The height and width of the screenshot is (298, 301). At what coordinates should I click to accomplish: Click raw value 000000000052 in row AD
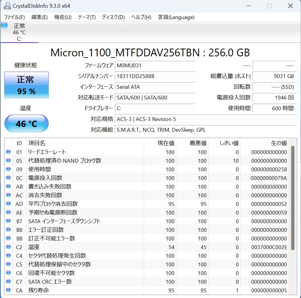(269, 204)
